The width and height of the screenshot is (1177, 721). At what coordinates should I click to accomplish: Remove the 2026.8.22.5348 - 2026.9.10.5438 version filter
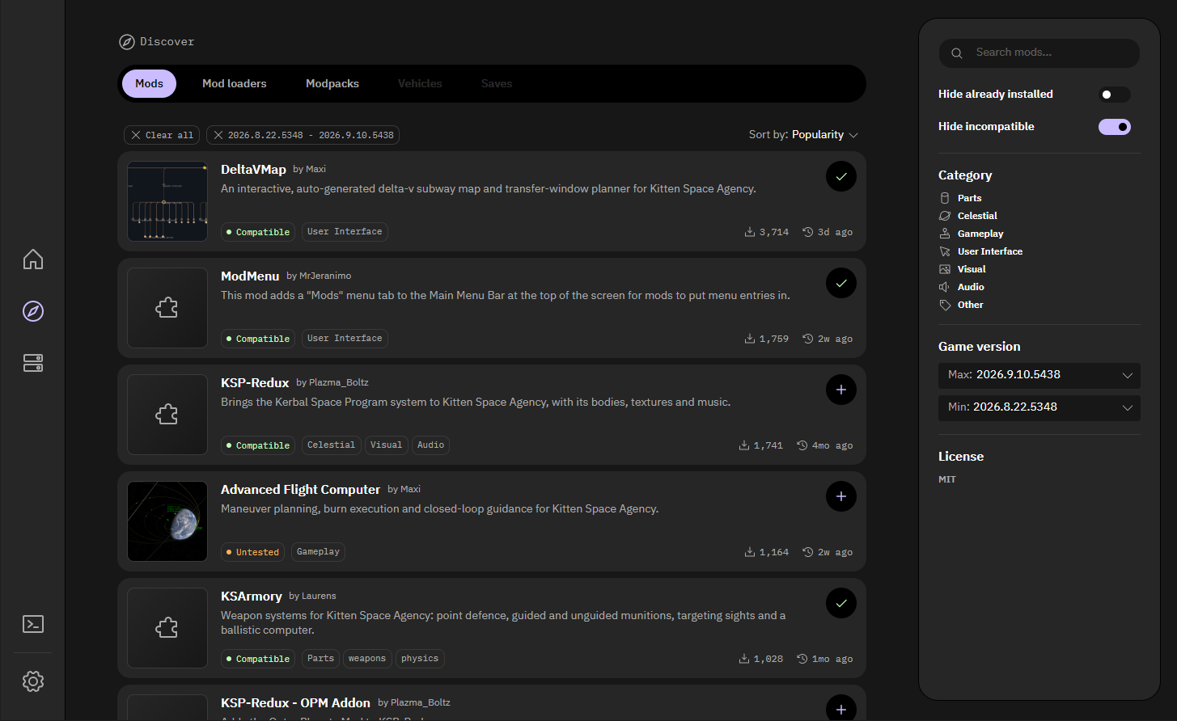pyautogui.click(x=218, y=135)
